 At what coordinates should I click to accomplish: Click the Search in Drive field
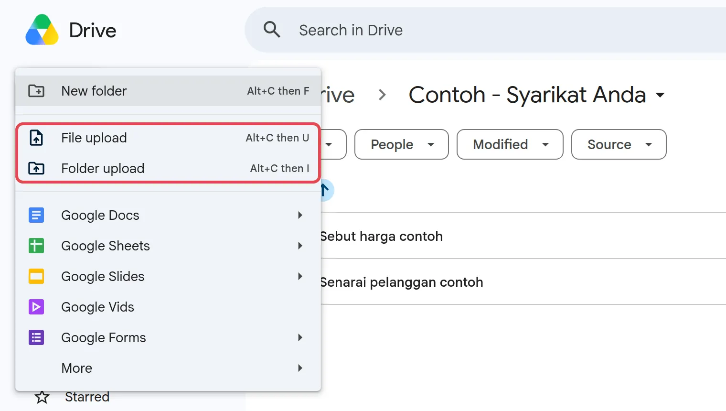coord(485,30)
